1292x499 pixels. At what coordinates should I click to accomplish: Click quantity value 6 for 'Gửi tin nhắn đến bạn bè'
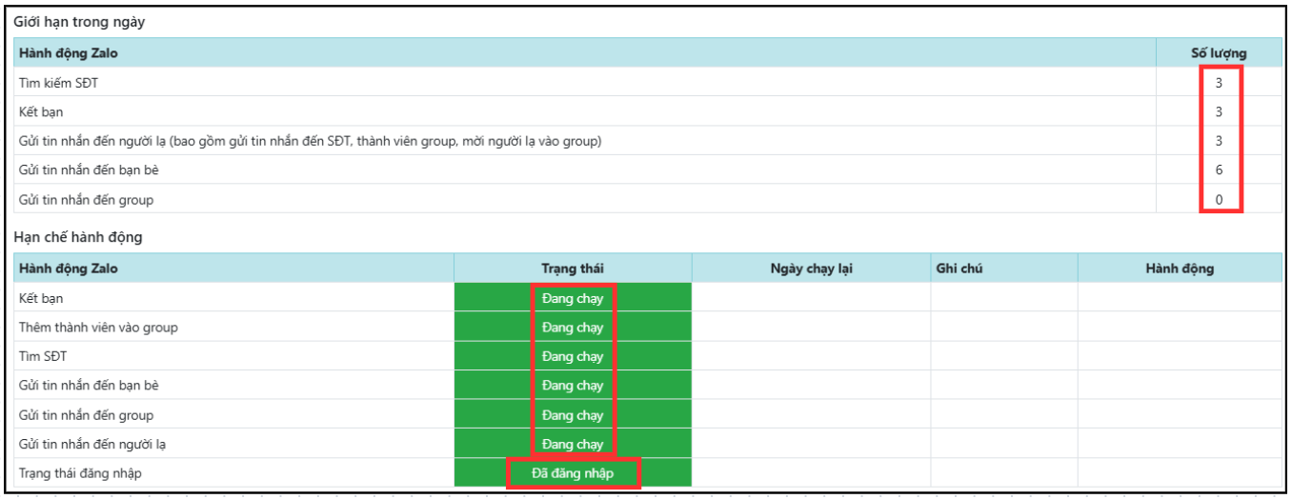coord(1218,170)
